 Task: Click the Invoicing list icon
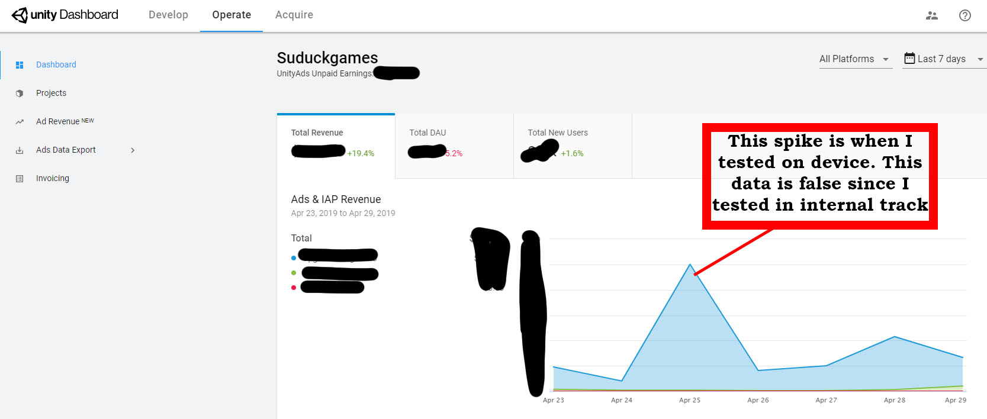20,179
